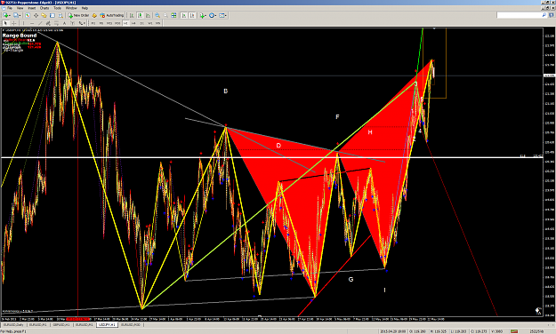Switch timeframe to M1
The image size is (556, 334).
tap(93, 23)
